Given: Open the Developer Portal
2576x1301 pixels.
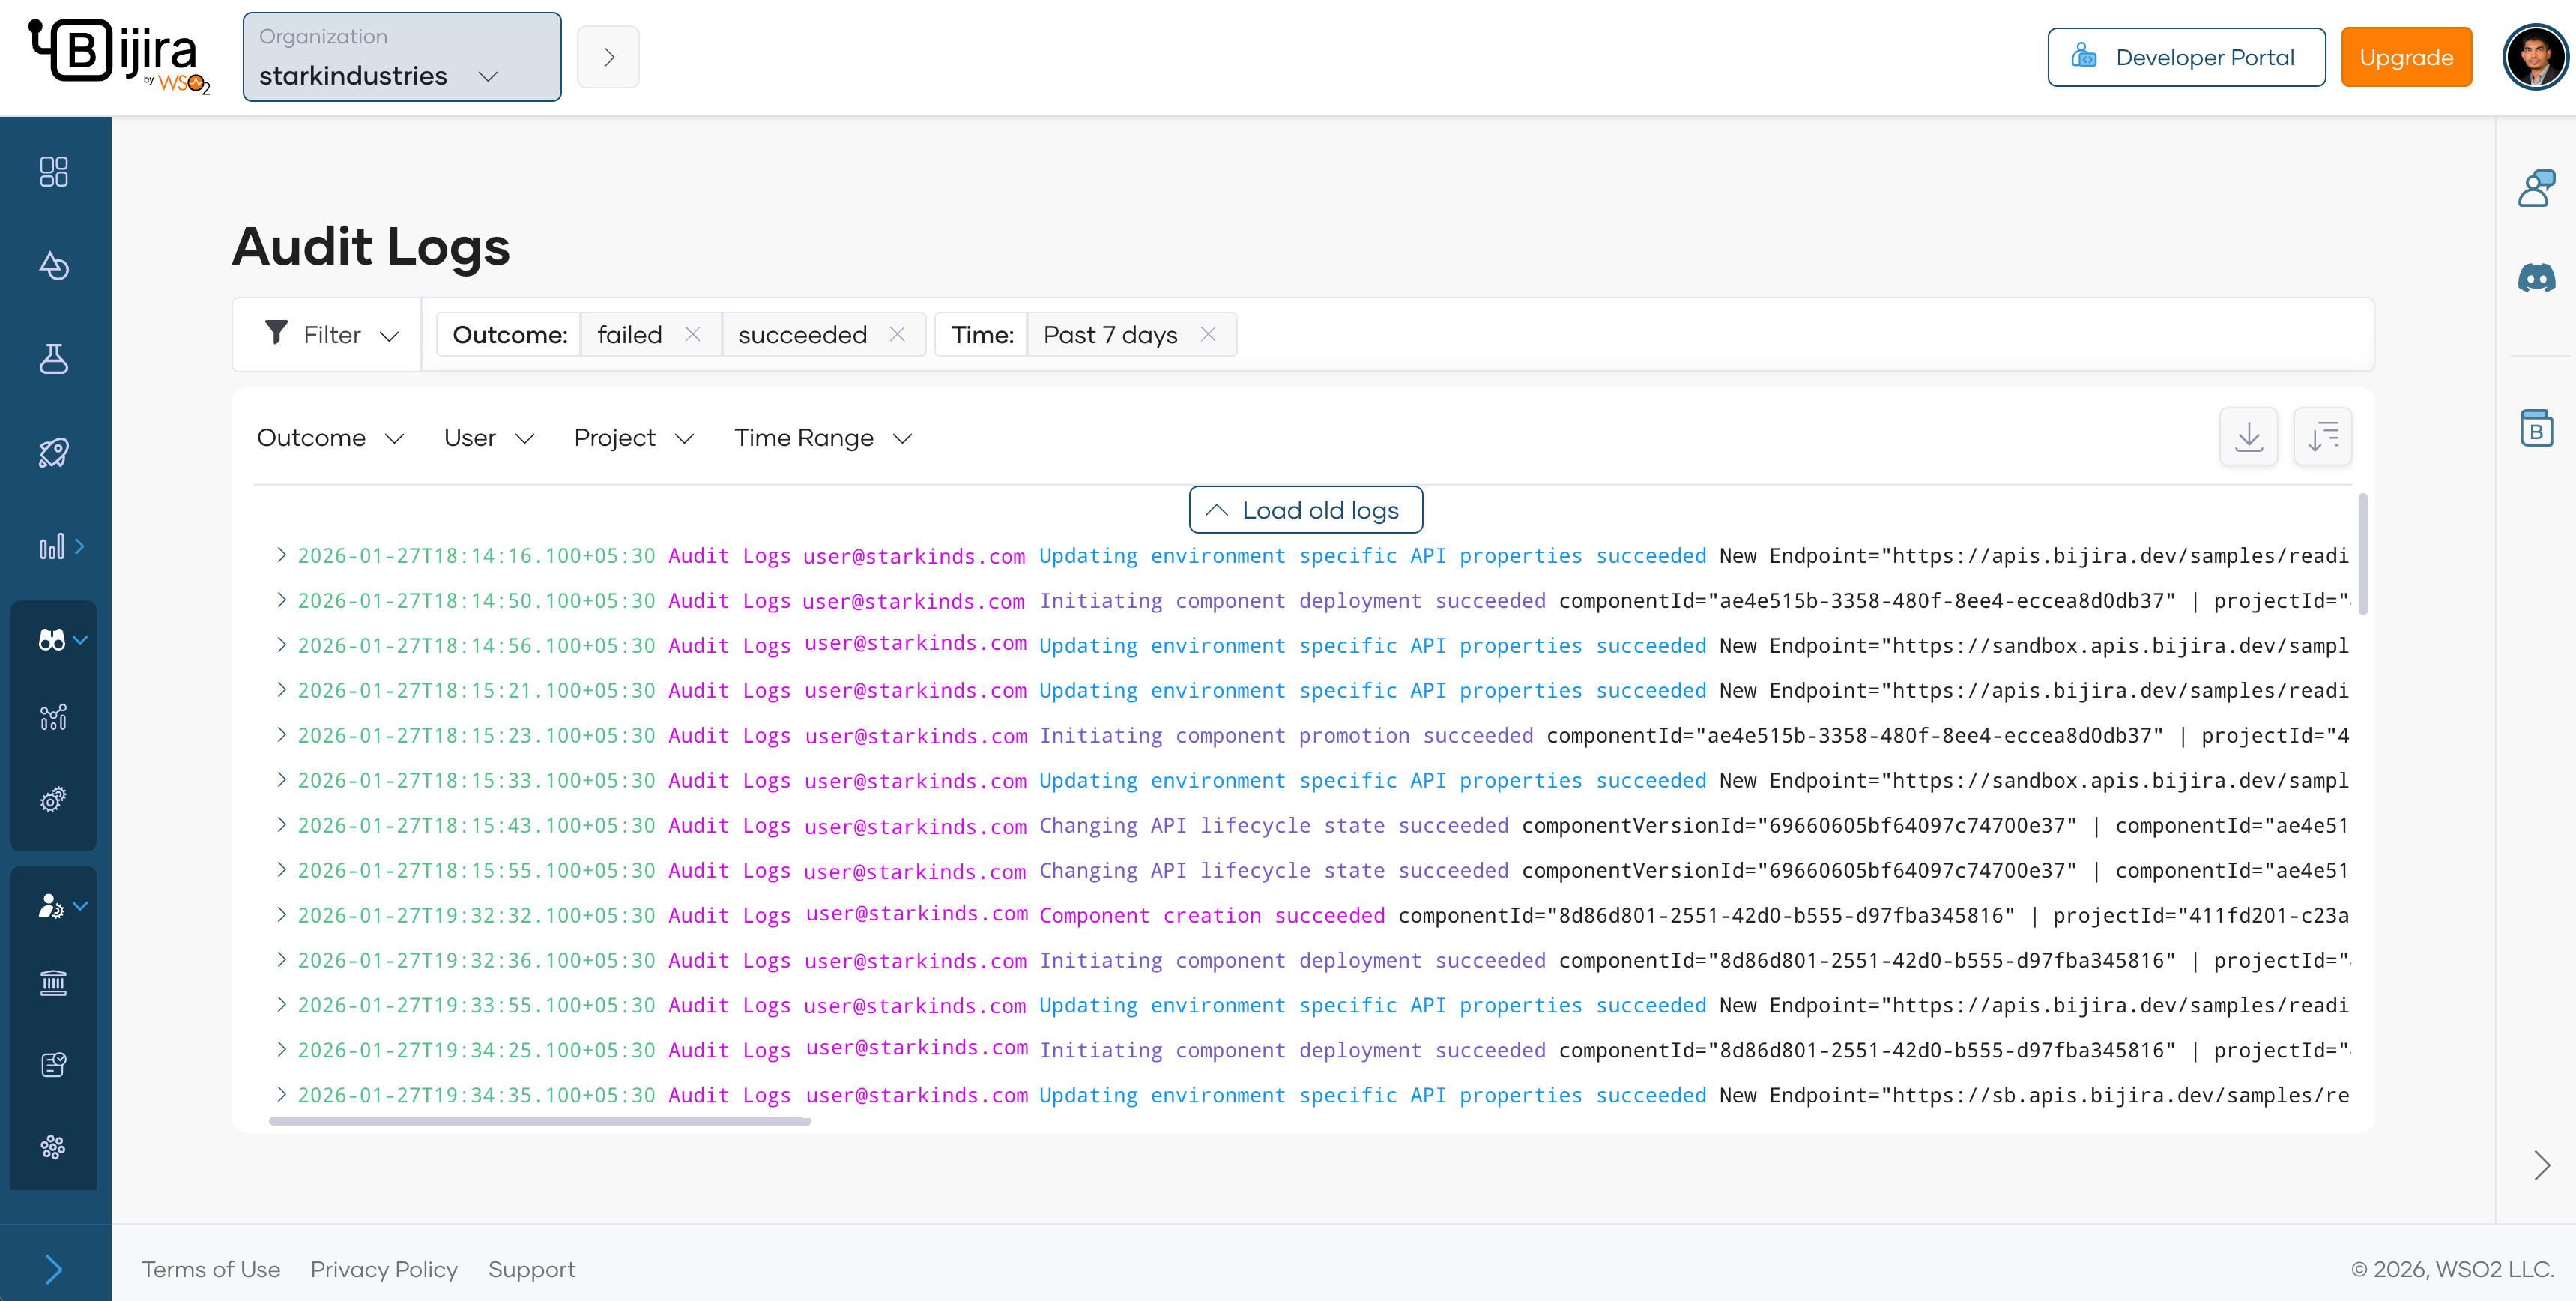Looking at the screenshot, I should (x=2186, y=58).
